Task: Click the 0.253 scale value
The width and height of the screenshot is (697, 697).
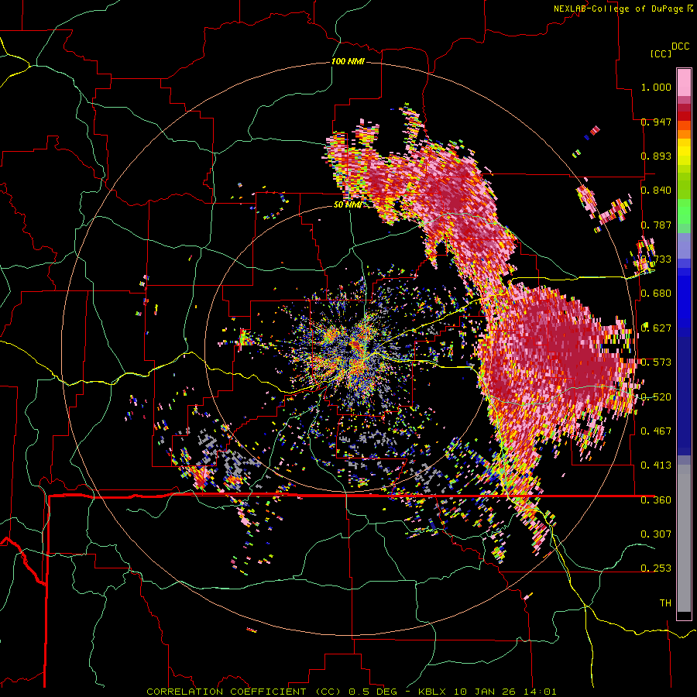Action: (x=656, y=568)
